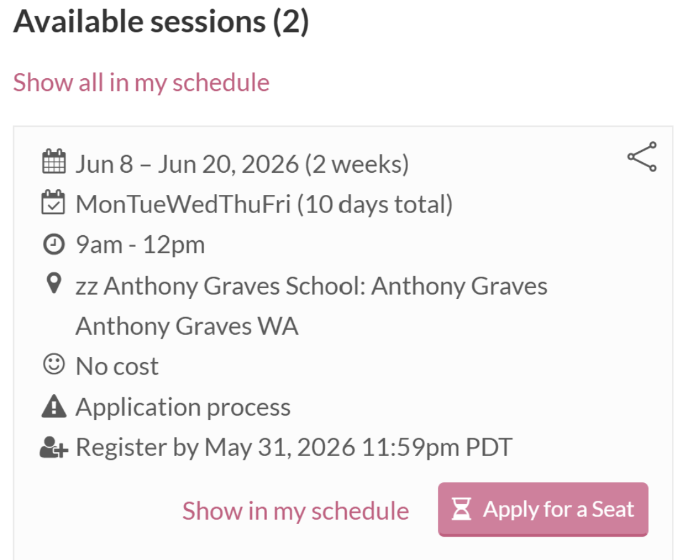Click the zz Anthony Graves School location text
This screenshot has height=560, width=679.
coord(311,306)
